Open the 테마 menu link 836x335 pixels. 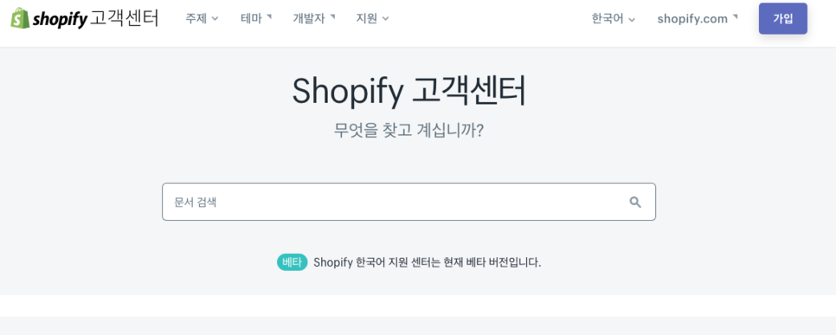[x=251, y=19]
